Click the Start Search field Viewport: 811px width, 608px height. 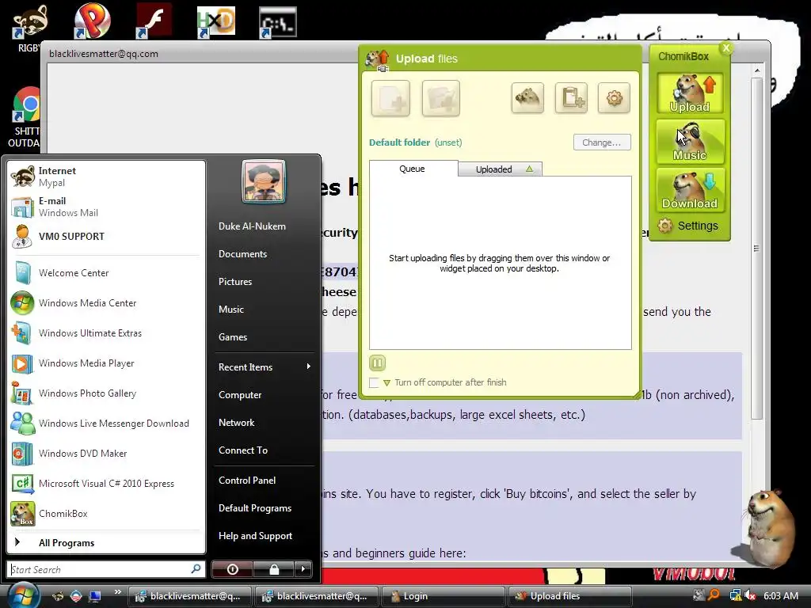coord(106,569)
